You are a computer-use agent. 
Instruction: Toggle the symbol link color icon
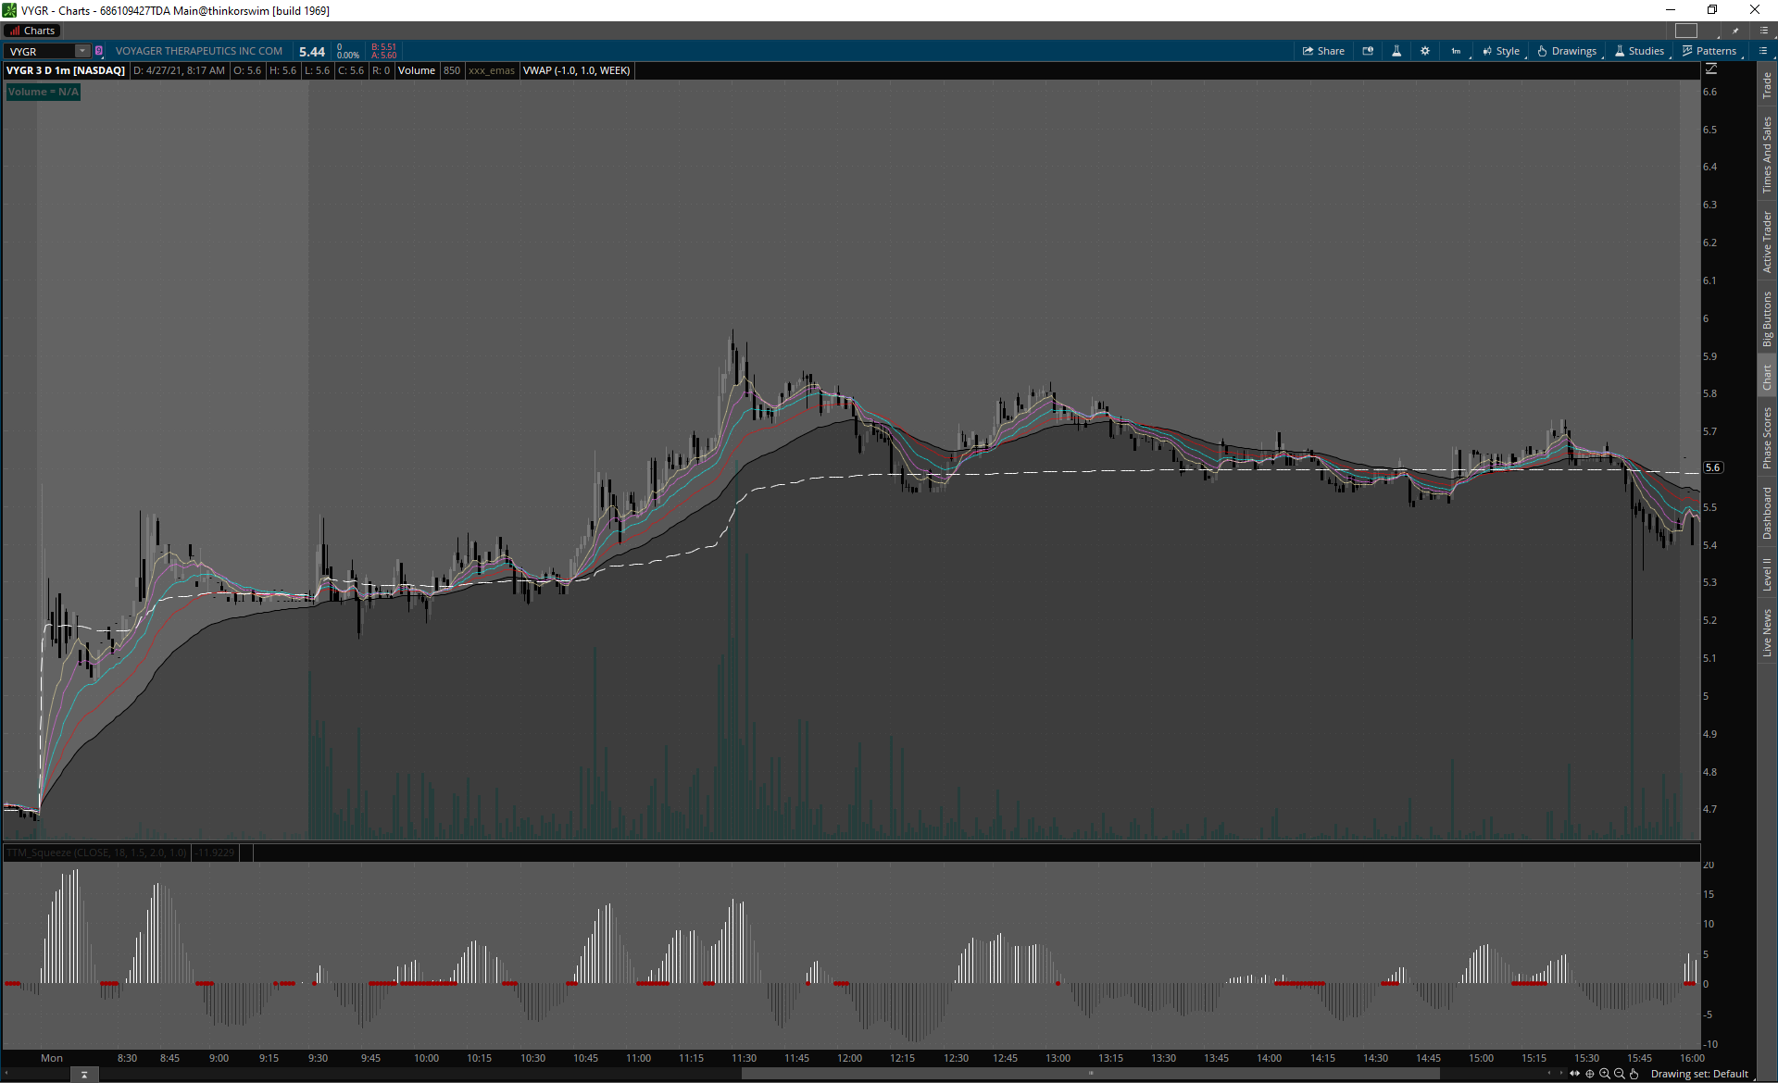[x=99, y=51]
